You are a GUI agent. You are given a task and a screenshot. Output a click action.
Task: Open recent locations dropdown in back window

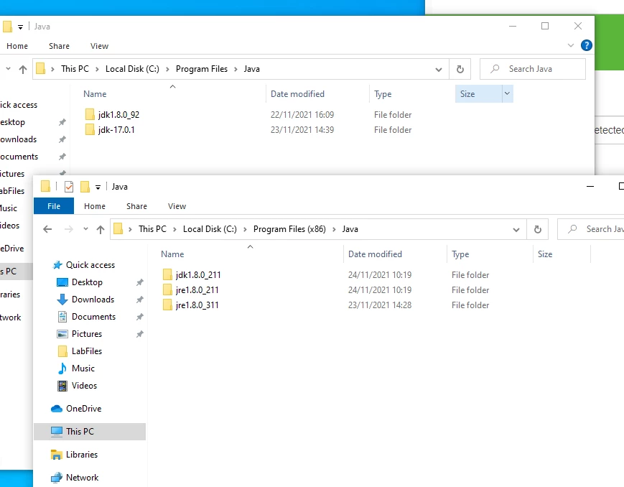[8, 69]
